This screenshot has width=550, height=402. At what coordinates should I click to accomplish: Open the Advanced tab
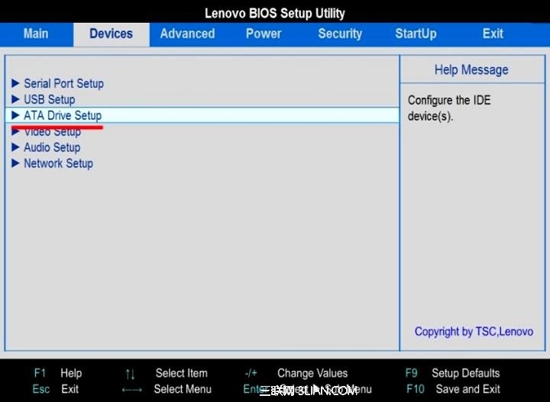coord(187,34)
